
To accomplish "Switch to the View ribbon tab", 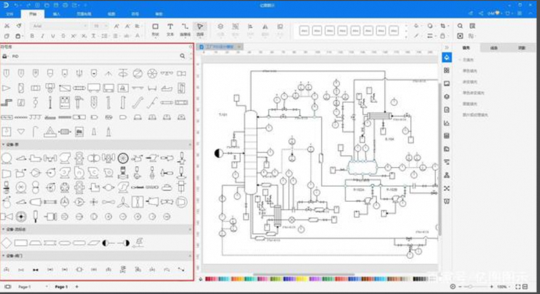I will (111, 14).
